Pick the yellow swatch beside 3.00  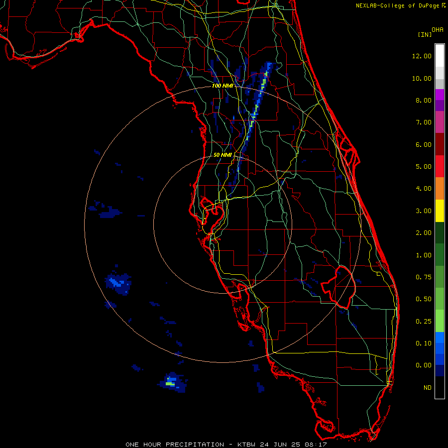pyautogui.click(x=440, y=211)
